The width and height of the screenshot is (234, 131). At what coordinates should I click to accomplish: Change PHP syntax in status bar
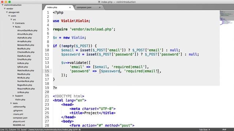click(x=224, y=130)
